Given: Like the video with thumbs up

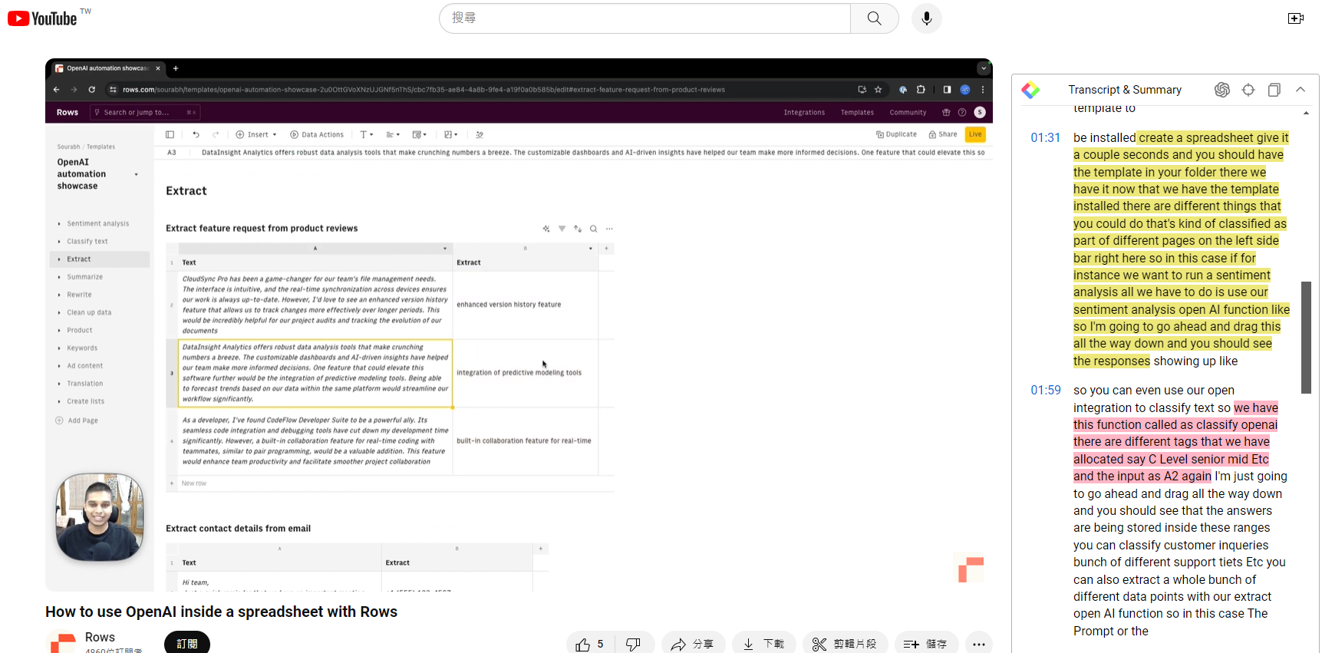Looking at the screenshot, I should pos(589,644).
